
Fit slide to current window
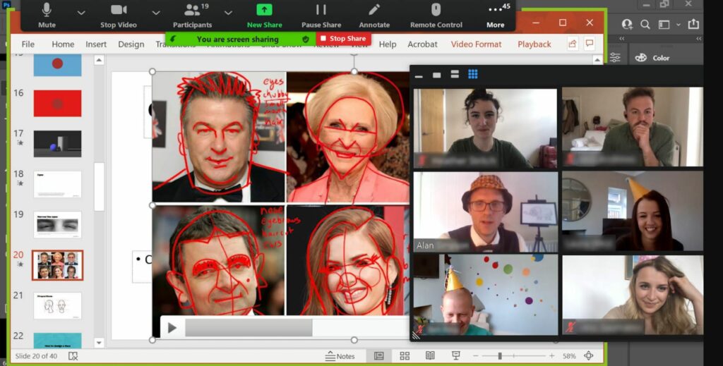(x=589, y=355)
